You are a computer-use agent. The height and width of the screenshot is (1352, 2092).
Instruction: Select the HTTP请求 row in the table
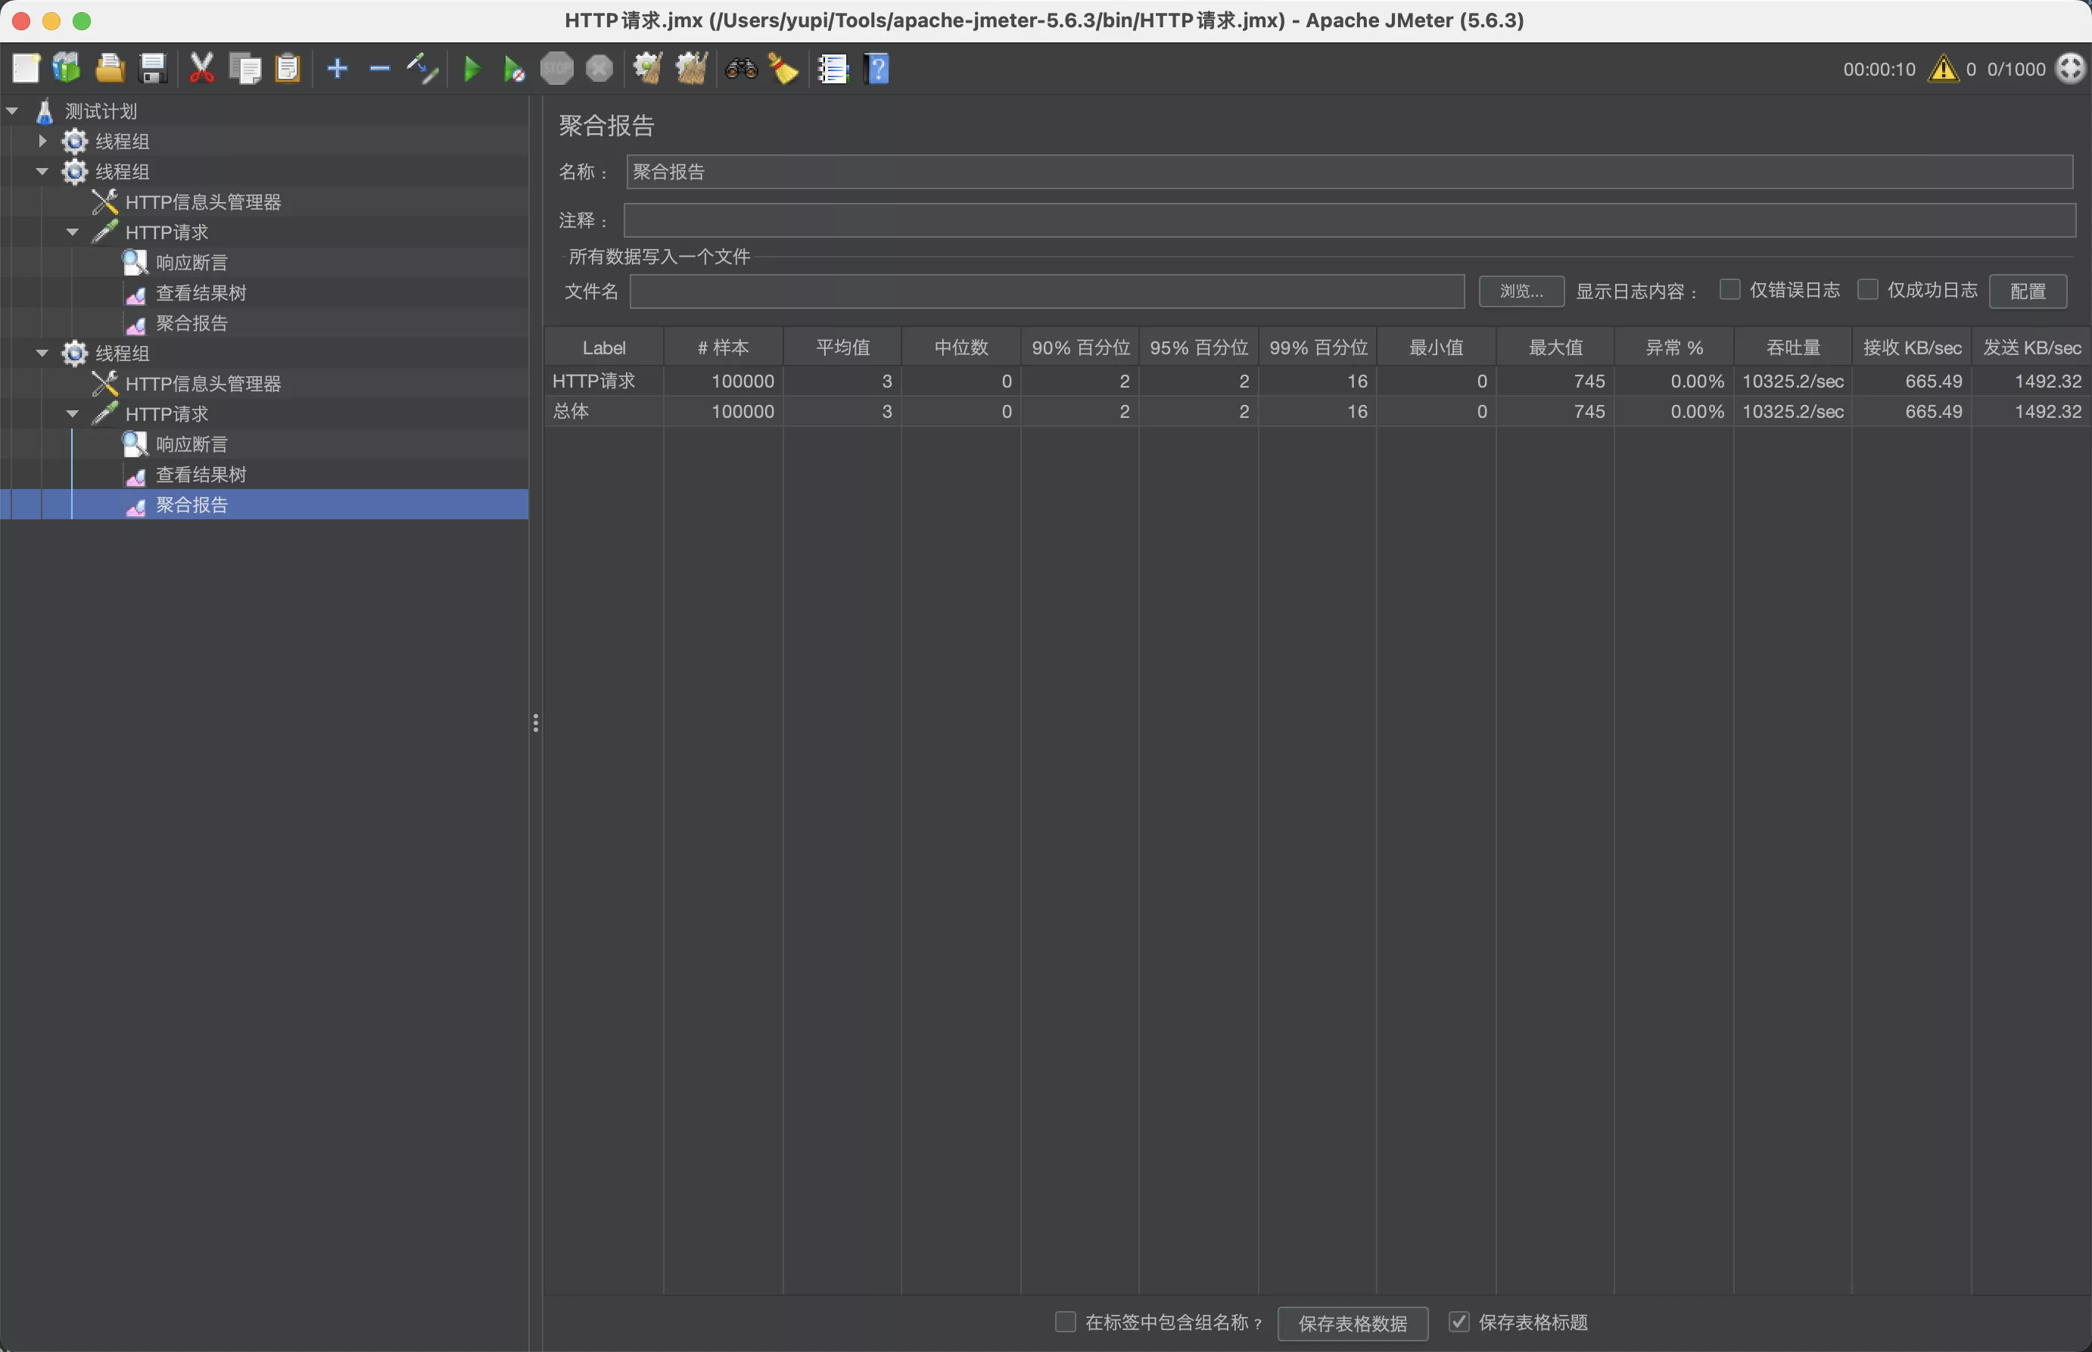click(1316, 381)
